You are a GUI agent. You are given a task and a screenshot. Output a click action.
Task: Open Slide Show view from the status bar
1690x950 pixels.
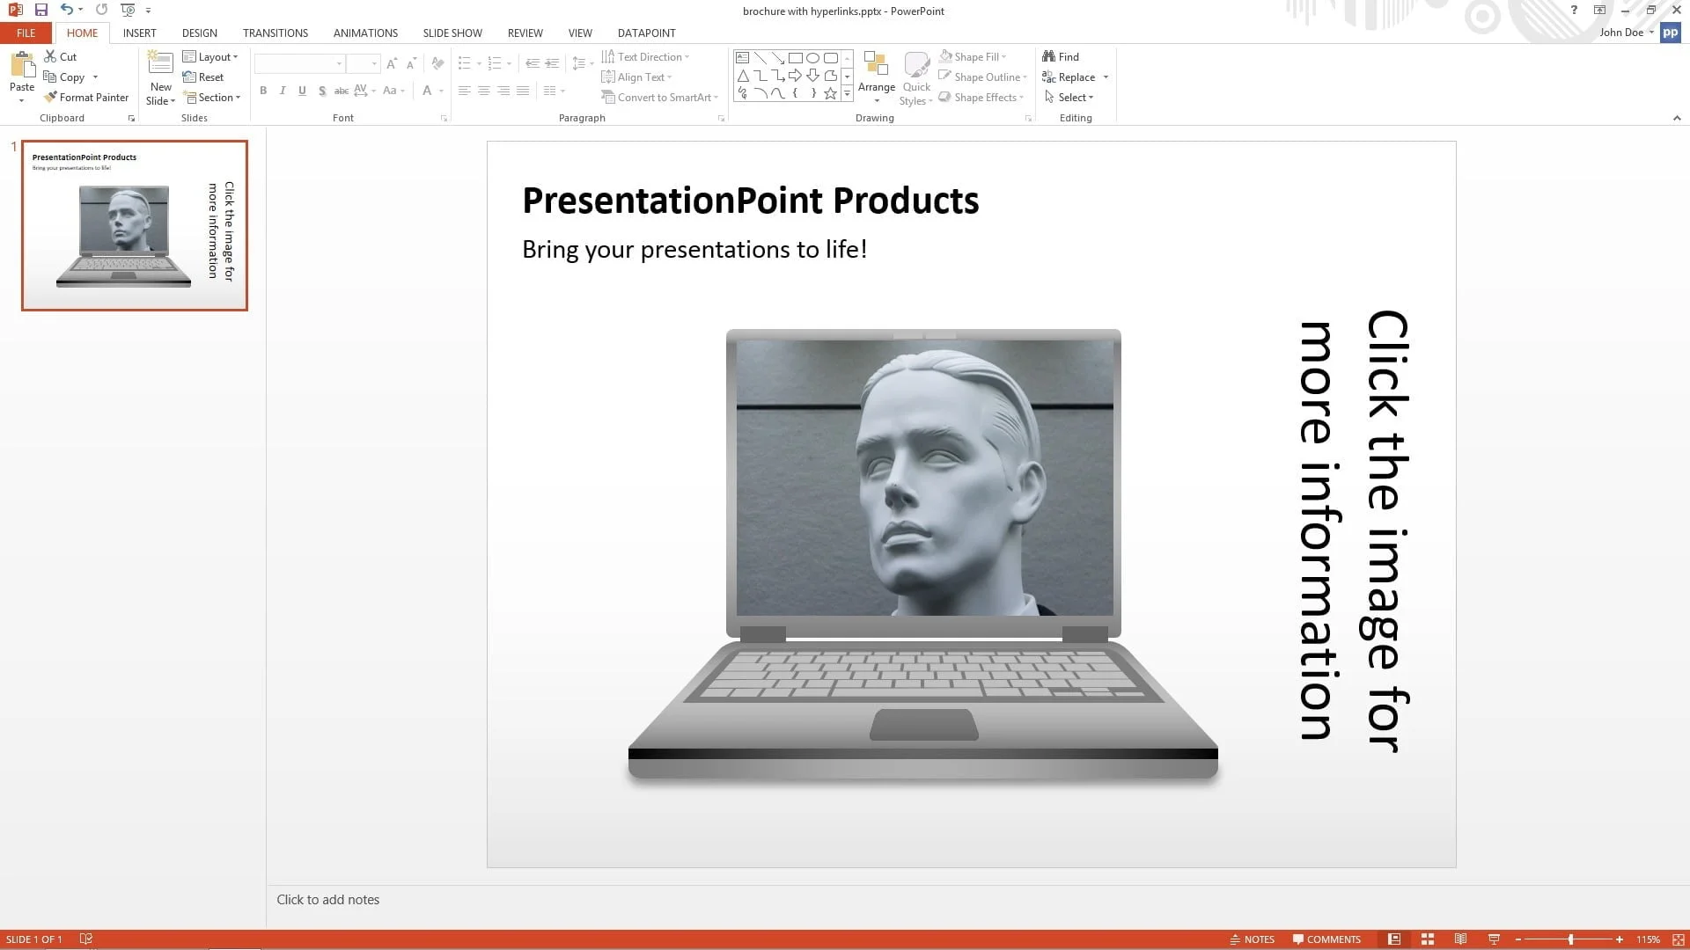[1494, 939]
